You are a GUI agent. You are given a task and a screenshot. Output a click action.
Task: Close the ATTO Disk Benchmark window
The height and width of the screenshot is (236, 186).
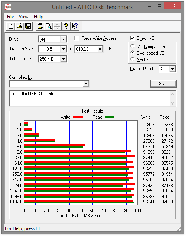tap(173, 6)
